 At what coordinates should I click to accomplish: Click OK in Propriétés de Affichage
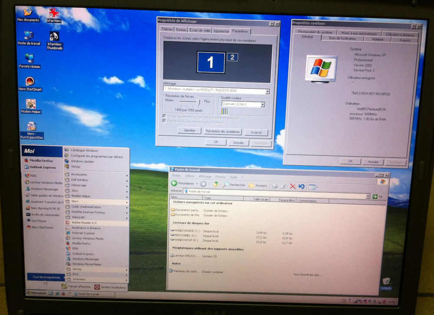pyautogui.click(x=216, y=142)
